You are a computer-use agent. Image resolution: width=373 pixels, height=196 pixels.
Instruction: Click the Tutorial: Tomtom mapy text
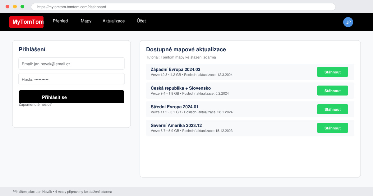pos(181,57)
